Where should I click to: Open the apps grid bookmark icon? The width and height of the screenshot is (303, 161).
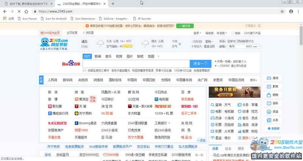pos(5,19)
